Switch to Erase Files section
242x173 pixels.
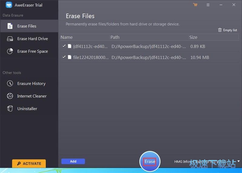coord(29,26)
